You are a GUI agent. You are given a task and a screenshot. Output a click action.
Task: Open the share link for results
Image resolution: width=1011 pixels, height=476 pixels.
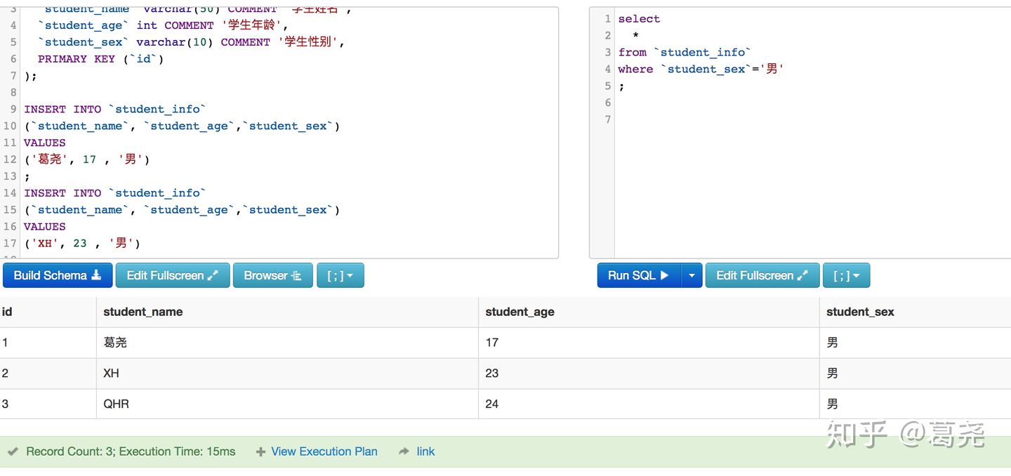tap(425, 451)
